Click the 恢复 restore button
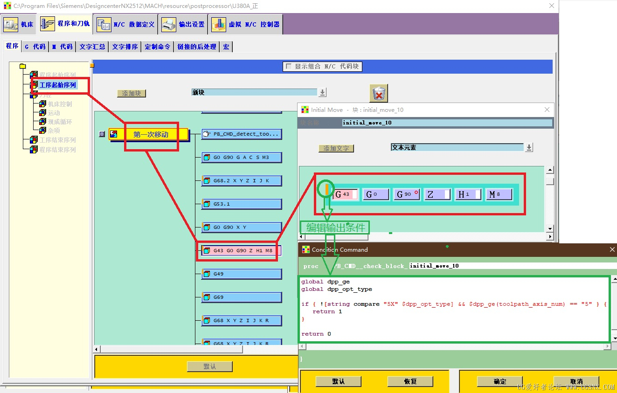The image size is (617, 393). click(410, 381)
